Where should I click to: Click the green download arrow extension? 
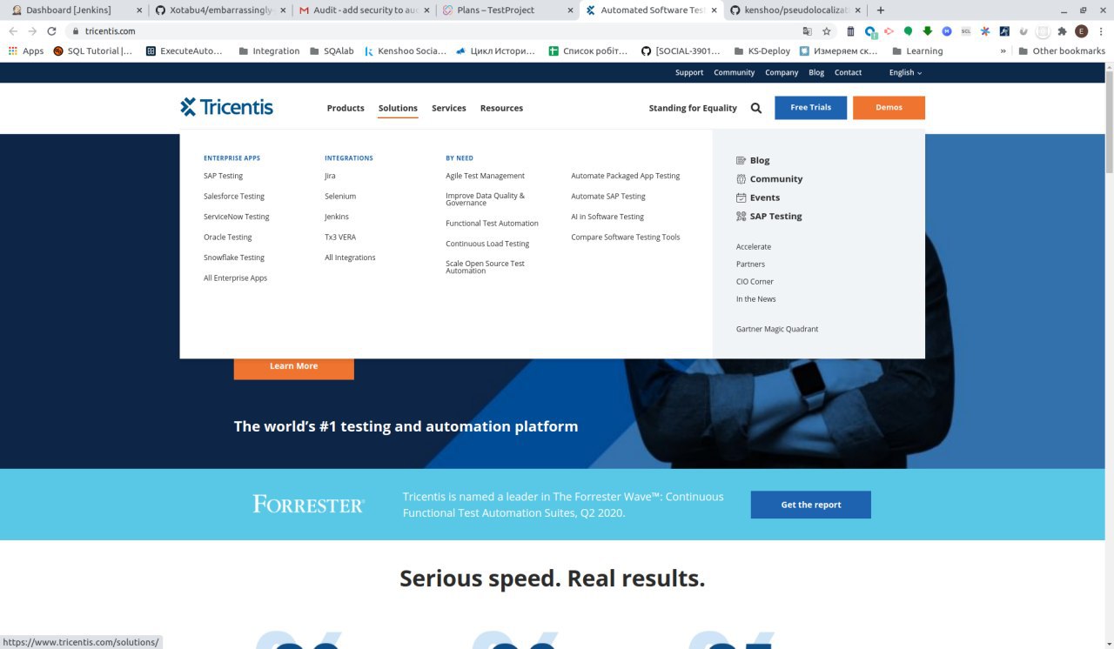coord(928,31)
